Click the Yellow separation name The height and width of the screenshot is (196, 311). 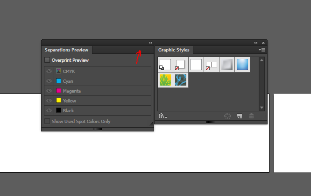pyautogui.click(x=70, y=101)
